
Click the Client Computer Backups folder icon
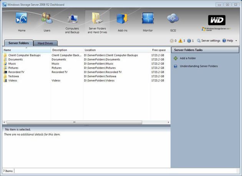tap(5, 55)
